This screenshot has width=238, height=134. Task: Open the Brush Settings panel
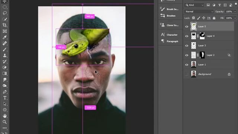tap(170, 9)
